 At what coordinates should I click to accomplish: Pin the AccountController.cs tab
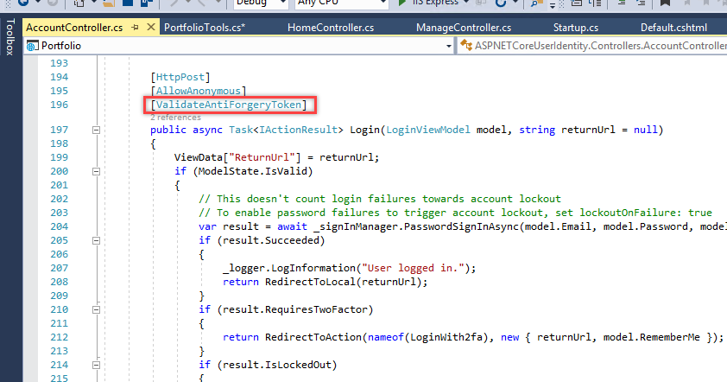(x=135, y=28)
